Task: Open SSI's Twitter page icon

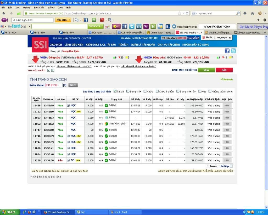Action: pos(233,51)
